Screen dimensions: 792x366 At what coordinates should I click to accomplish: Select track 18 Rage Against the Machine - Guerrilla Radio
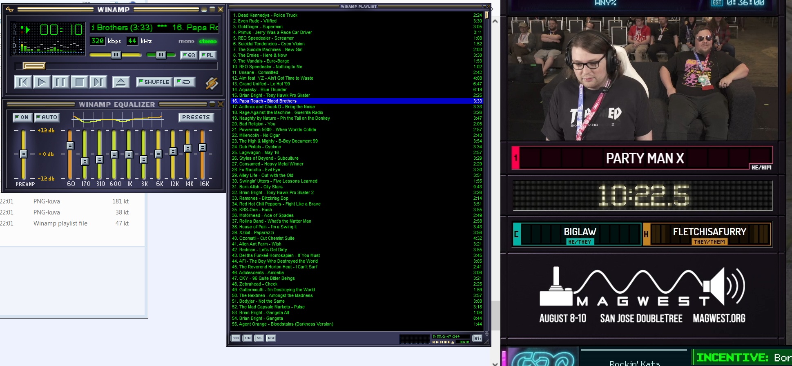coord(357,112)
